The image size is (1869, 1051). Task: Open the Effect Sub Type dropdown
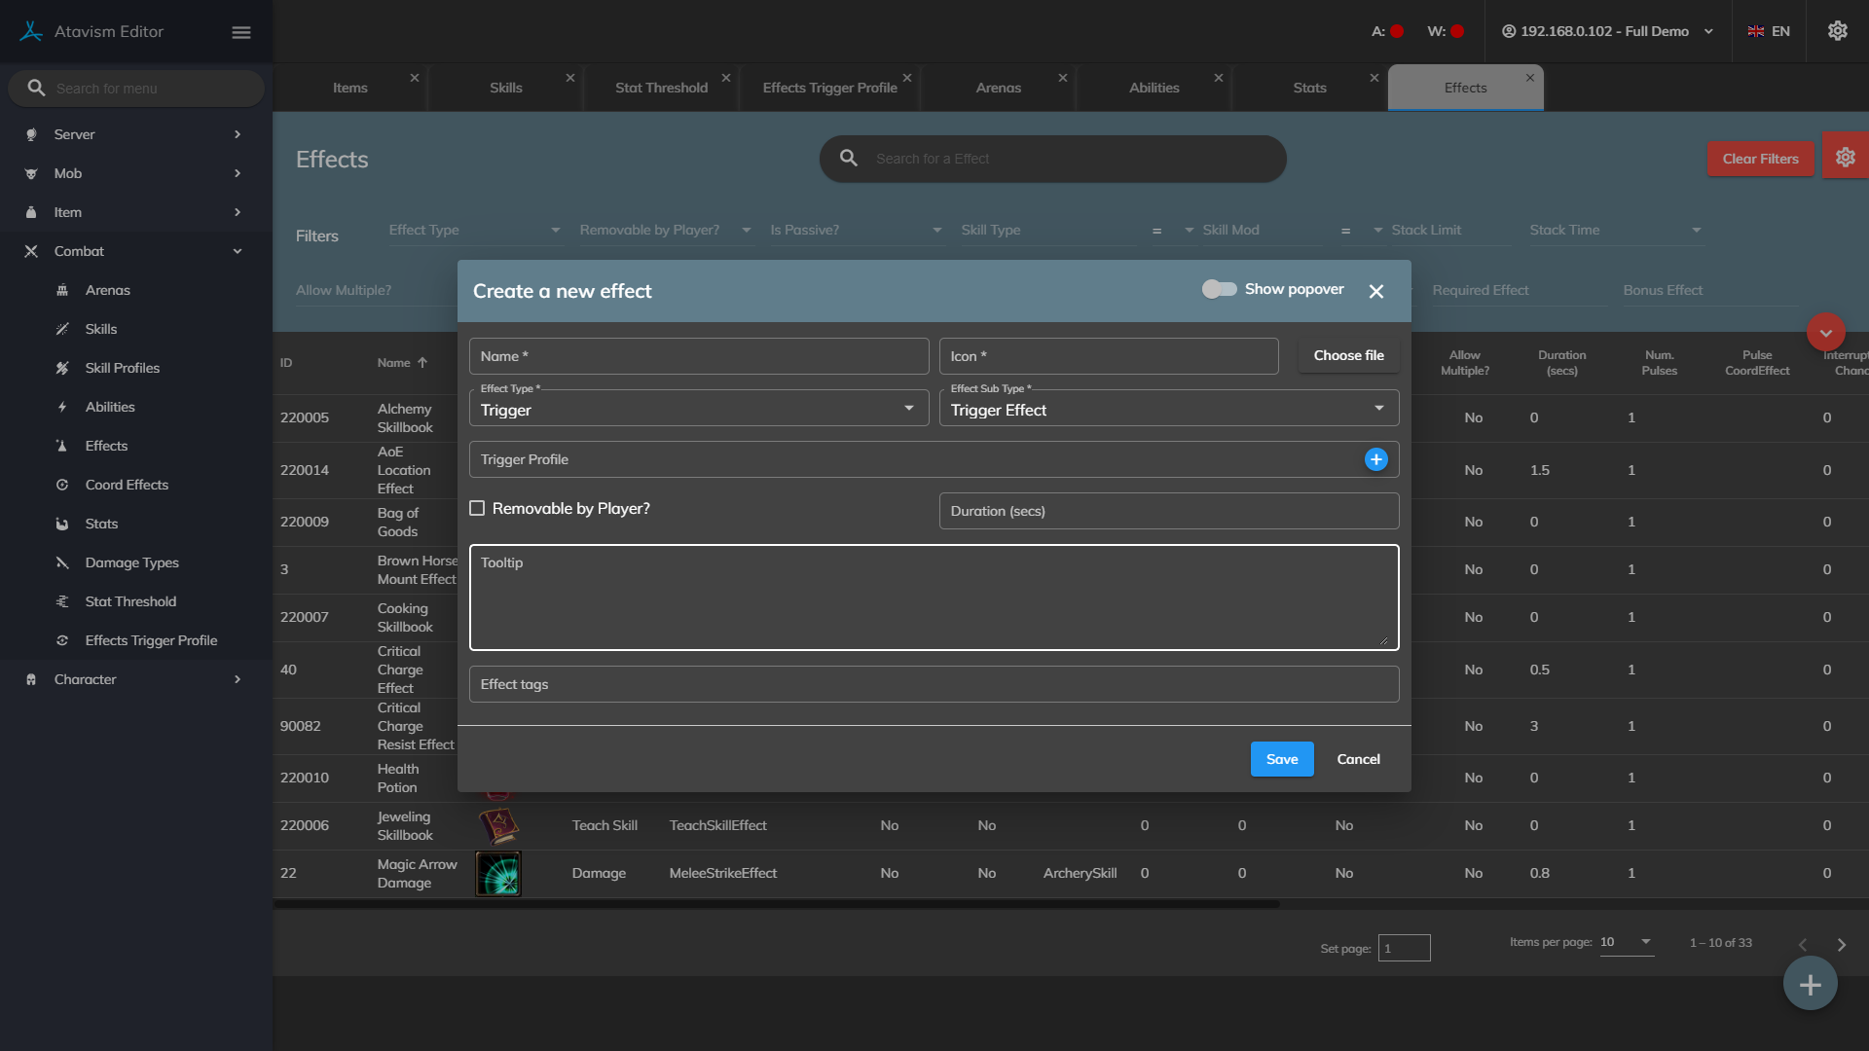pyautogui.click(x=1168, y=410)
